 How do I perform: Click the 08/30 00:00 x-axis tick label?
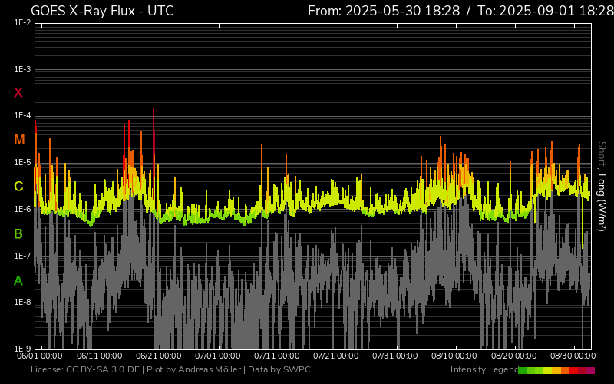[573, 356]
